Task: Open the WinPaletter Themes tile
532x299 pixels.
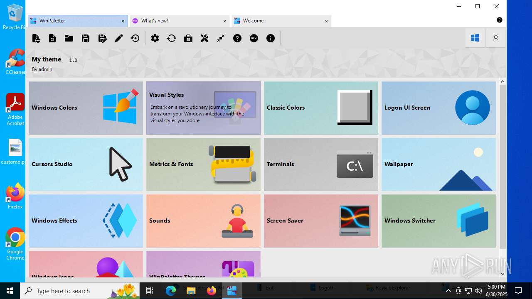Action: [203, 264]
